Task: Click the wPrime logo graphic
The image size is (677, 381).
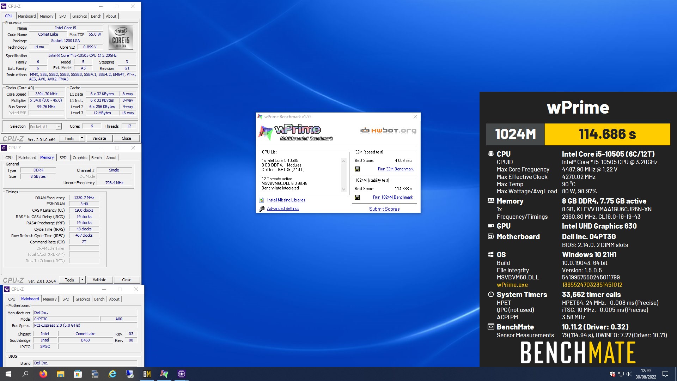Action: click(x=295, y=132)
